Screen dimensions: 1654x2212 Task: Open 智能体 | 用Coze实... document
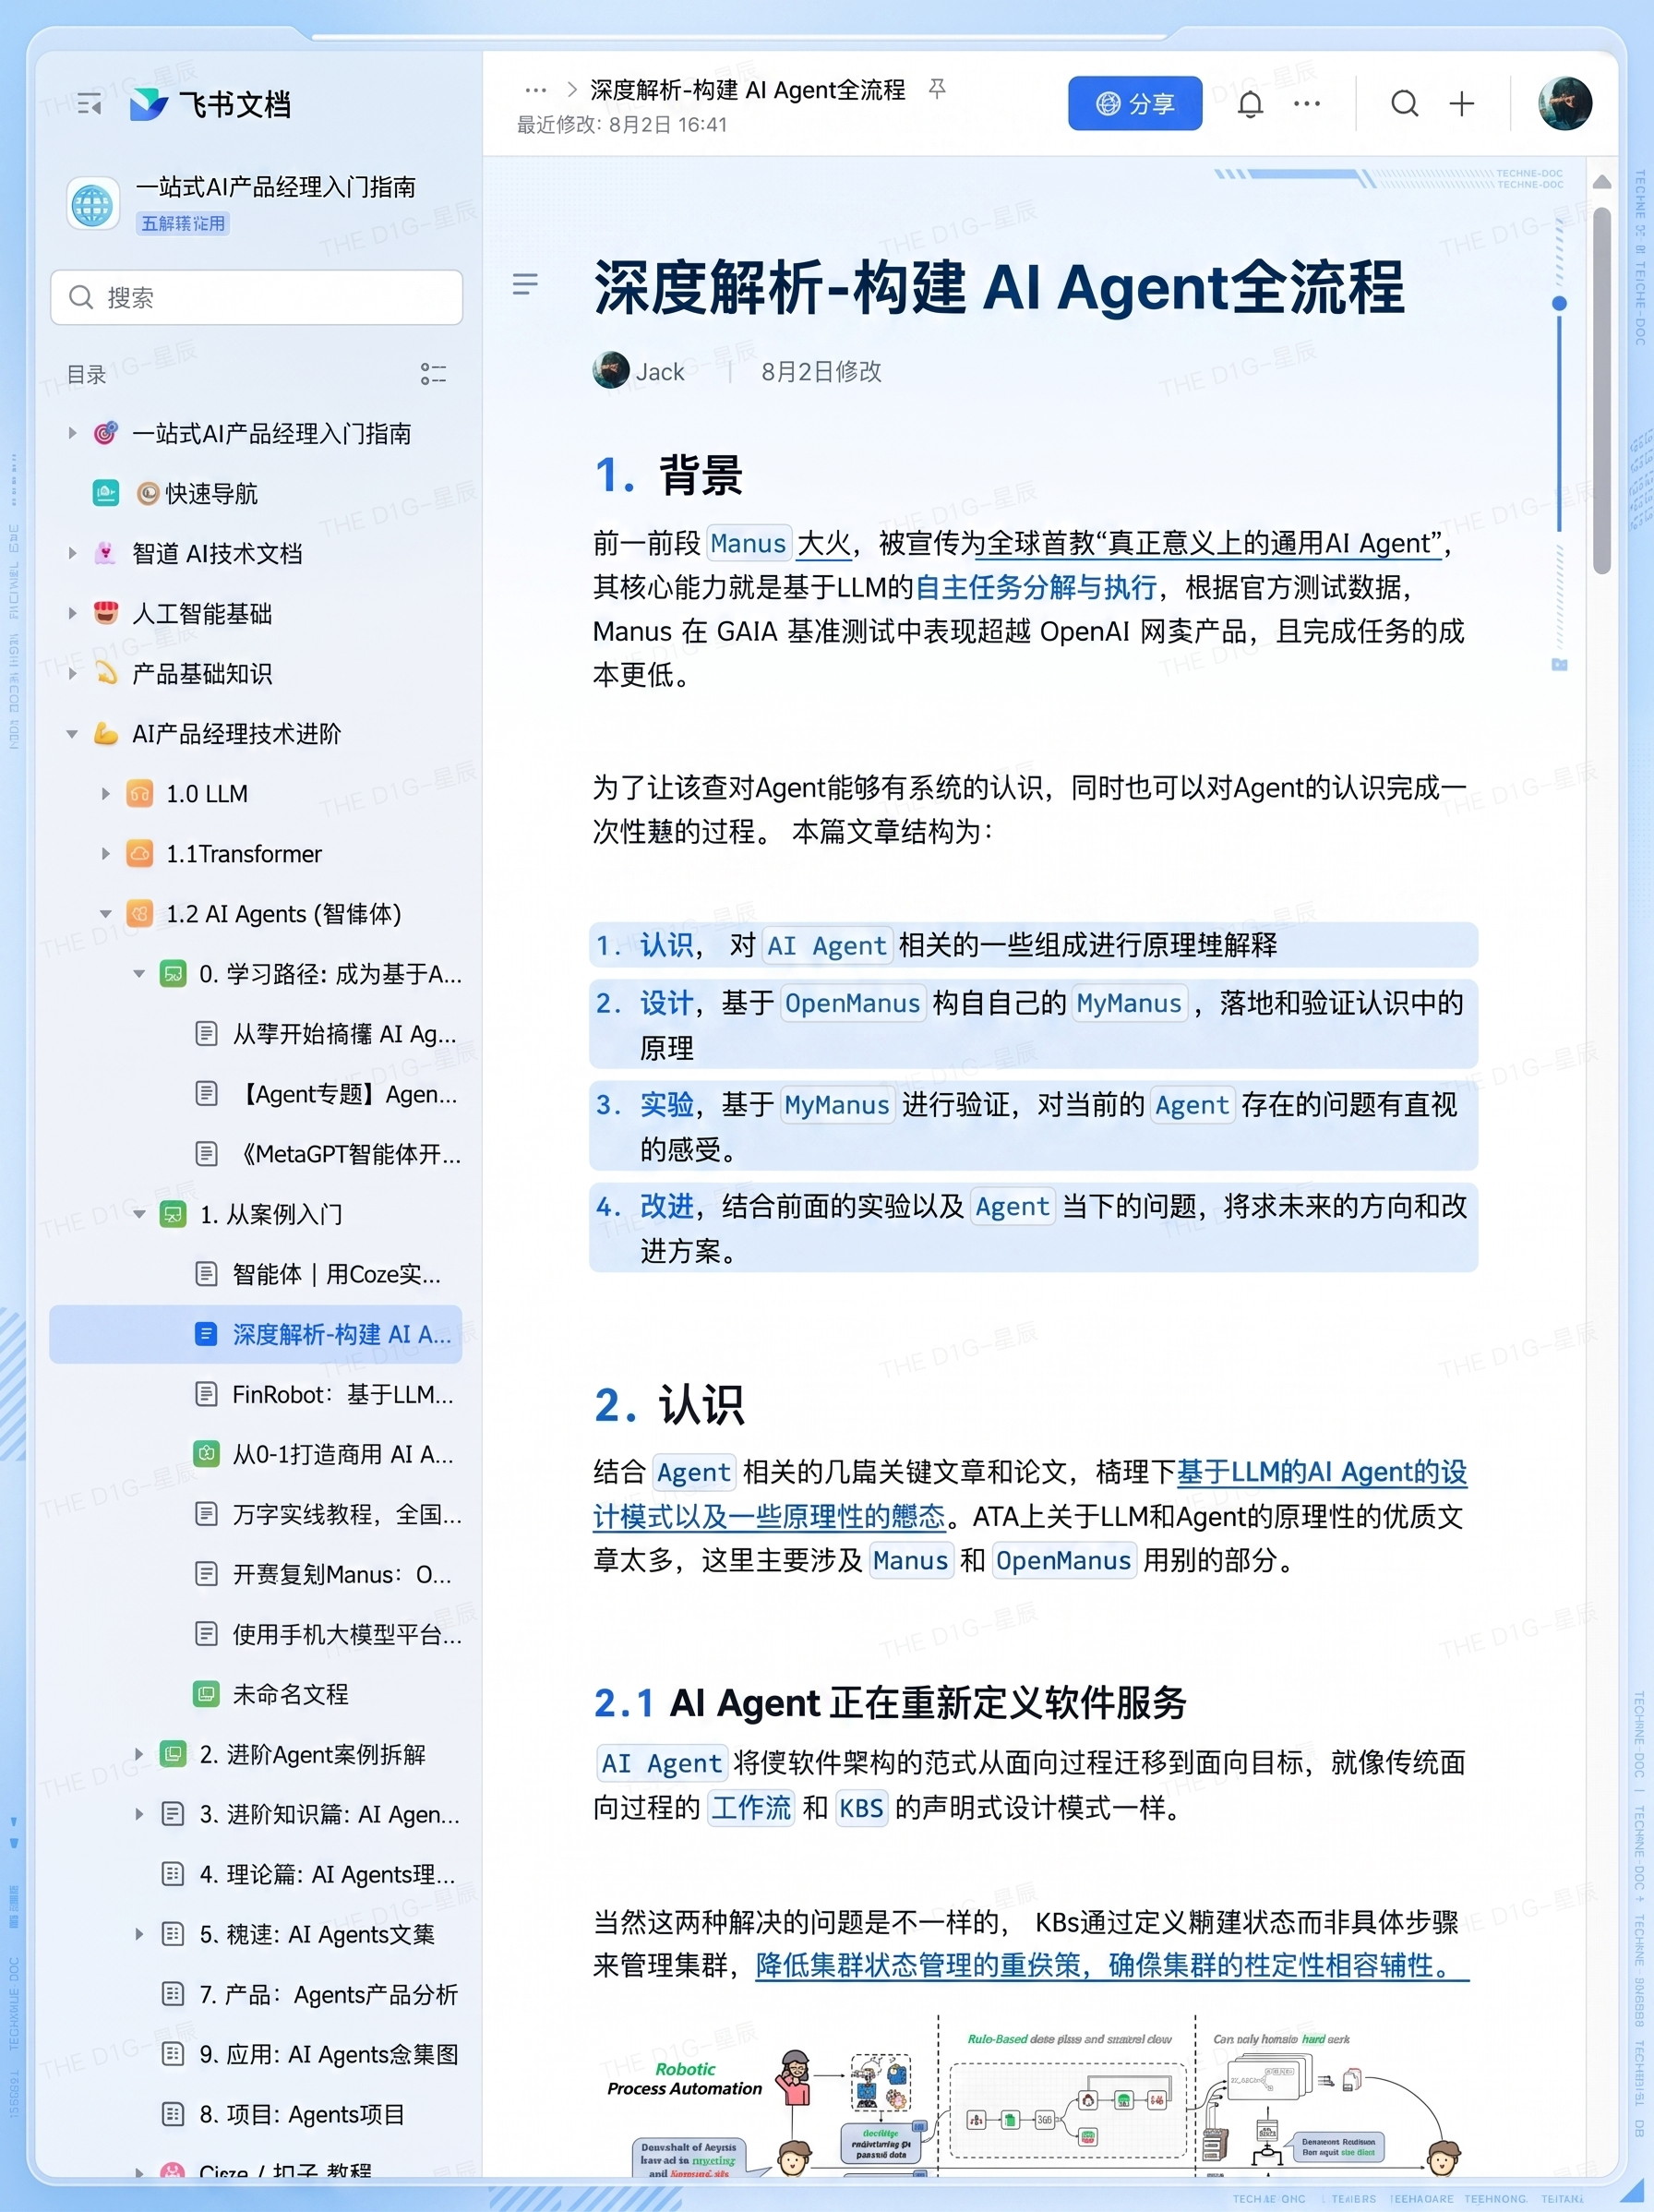click(x=336, y=1273)
